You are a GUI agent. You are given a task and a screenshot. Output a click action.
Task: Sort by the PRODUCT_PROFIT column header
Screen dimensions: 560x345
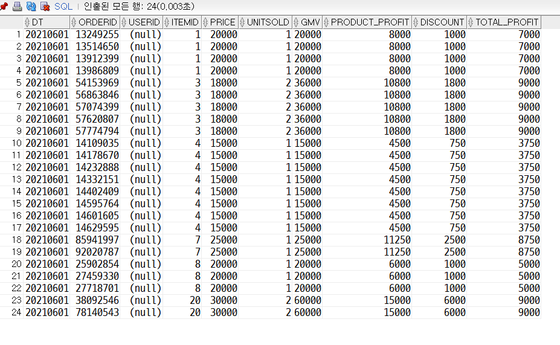367,22
